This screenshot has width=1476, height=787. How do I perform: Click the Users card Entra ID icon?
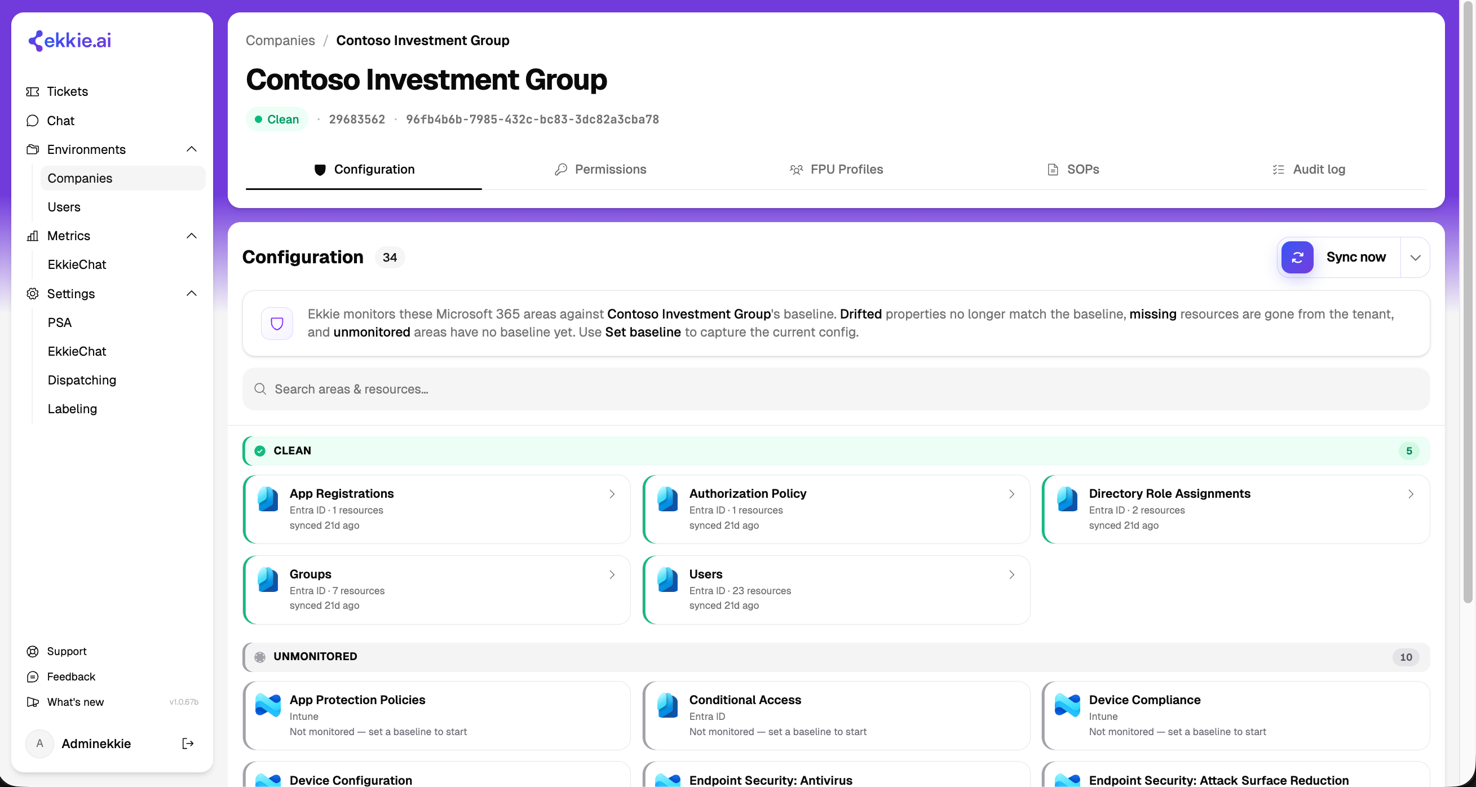click(668, 579)
